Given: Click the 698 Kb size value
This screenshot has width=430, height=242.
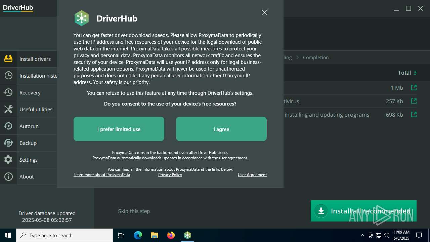Looking at the screenshot, I should pos(394,115).
